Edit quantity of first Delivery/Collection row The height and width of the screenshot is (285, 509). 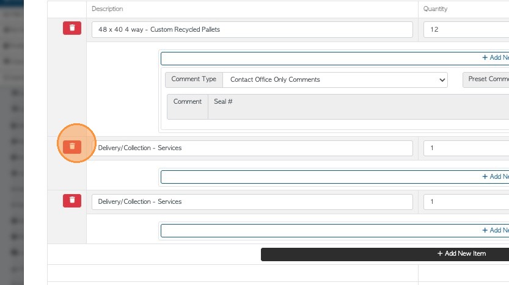pos(466,148)
